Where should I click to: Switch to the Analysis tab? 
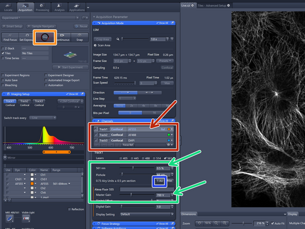click(x=60, y=7)
